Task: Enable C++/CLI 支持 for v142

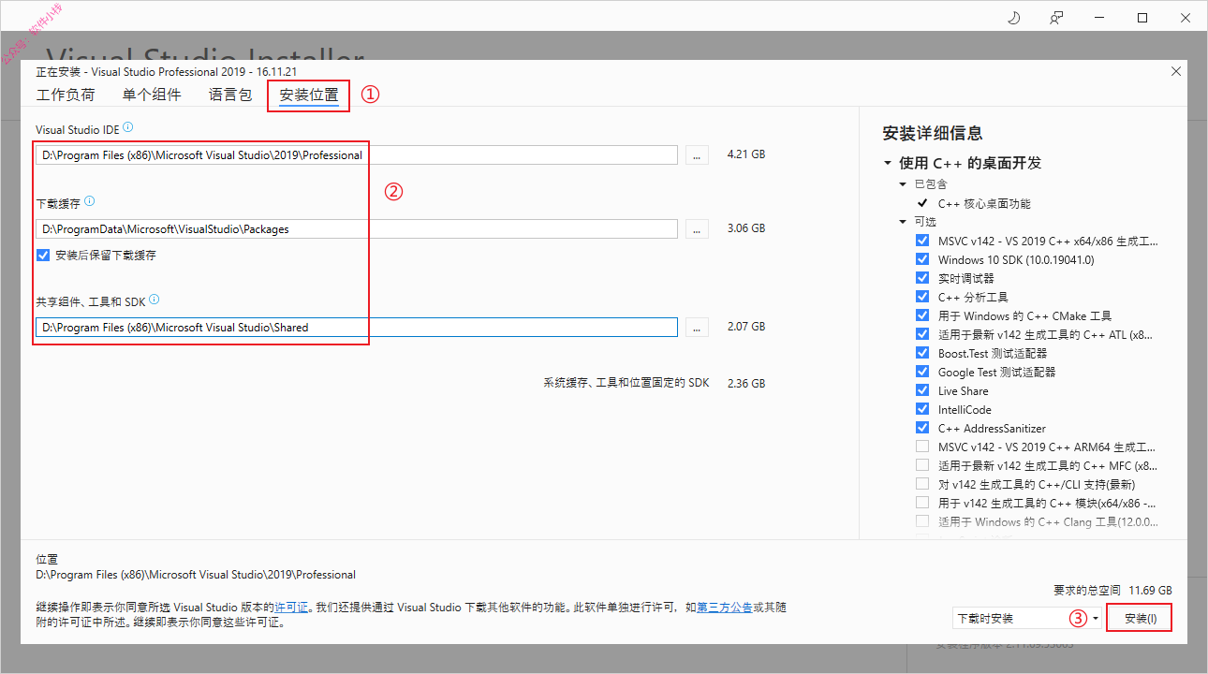Action: 922,484
